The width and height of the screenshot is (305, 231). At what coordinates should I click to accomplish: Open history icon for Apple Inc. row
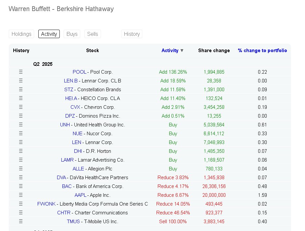[x=21, y=195]
